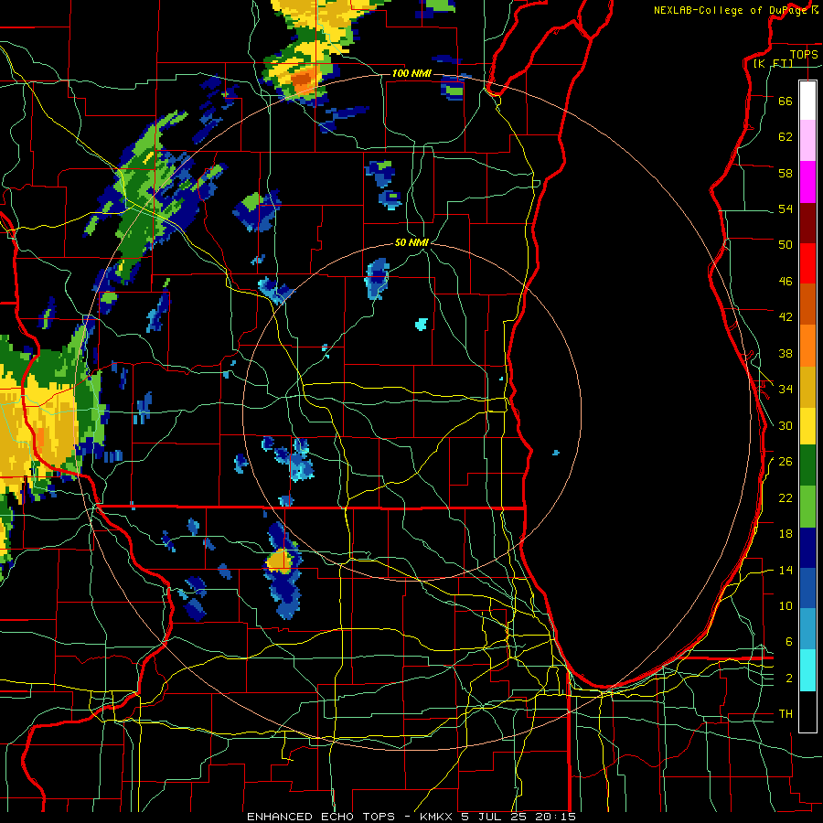Select the dark red legend swatch
This screenshot has width=823, height=823.
(x=807, y=222)
